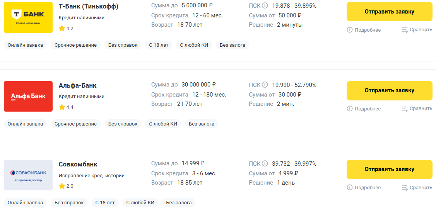
Task: Click the Alfa-Bank red logo thumbnail
Action: [28, 96]
